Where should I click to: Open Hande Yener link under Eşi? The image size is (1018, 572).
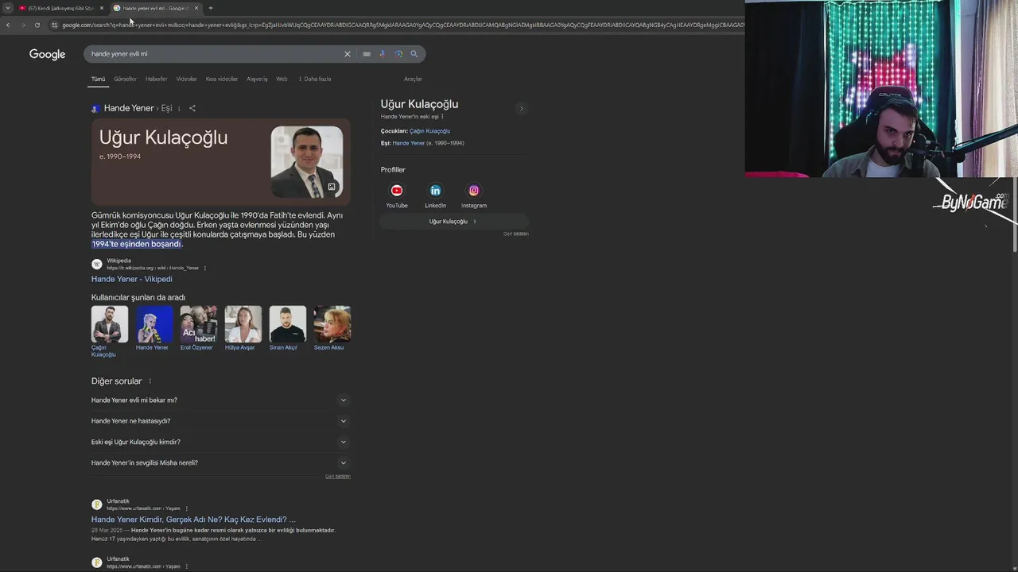point(409,143)
